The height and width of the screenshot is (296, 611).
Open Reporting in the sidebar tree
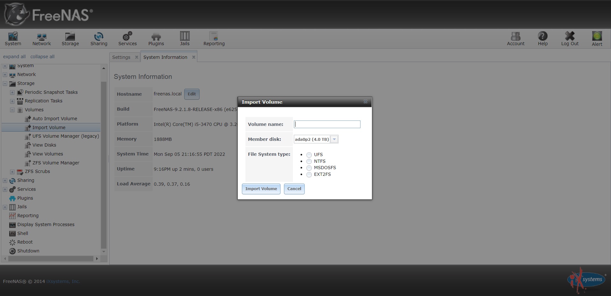pyautogui.click(x=28, y=216)
